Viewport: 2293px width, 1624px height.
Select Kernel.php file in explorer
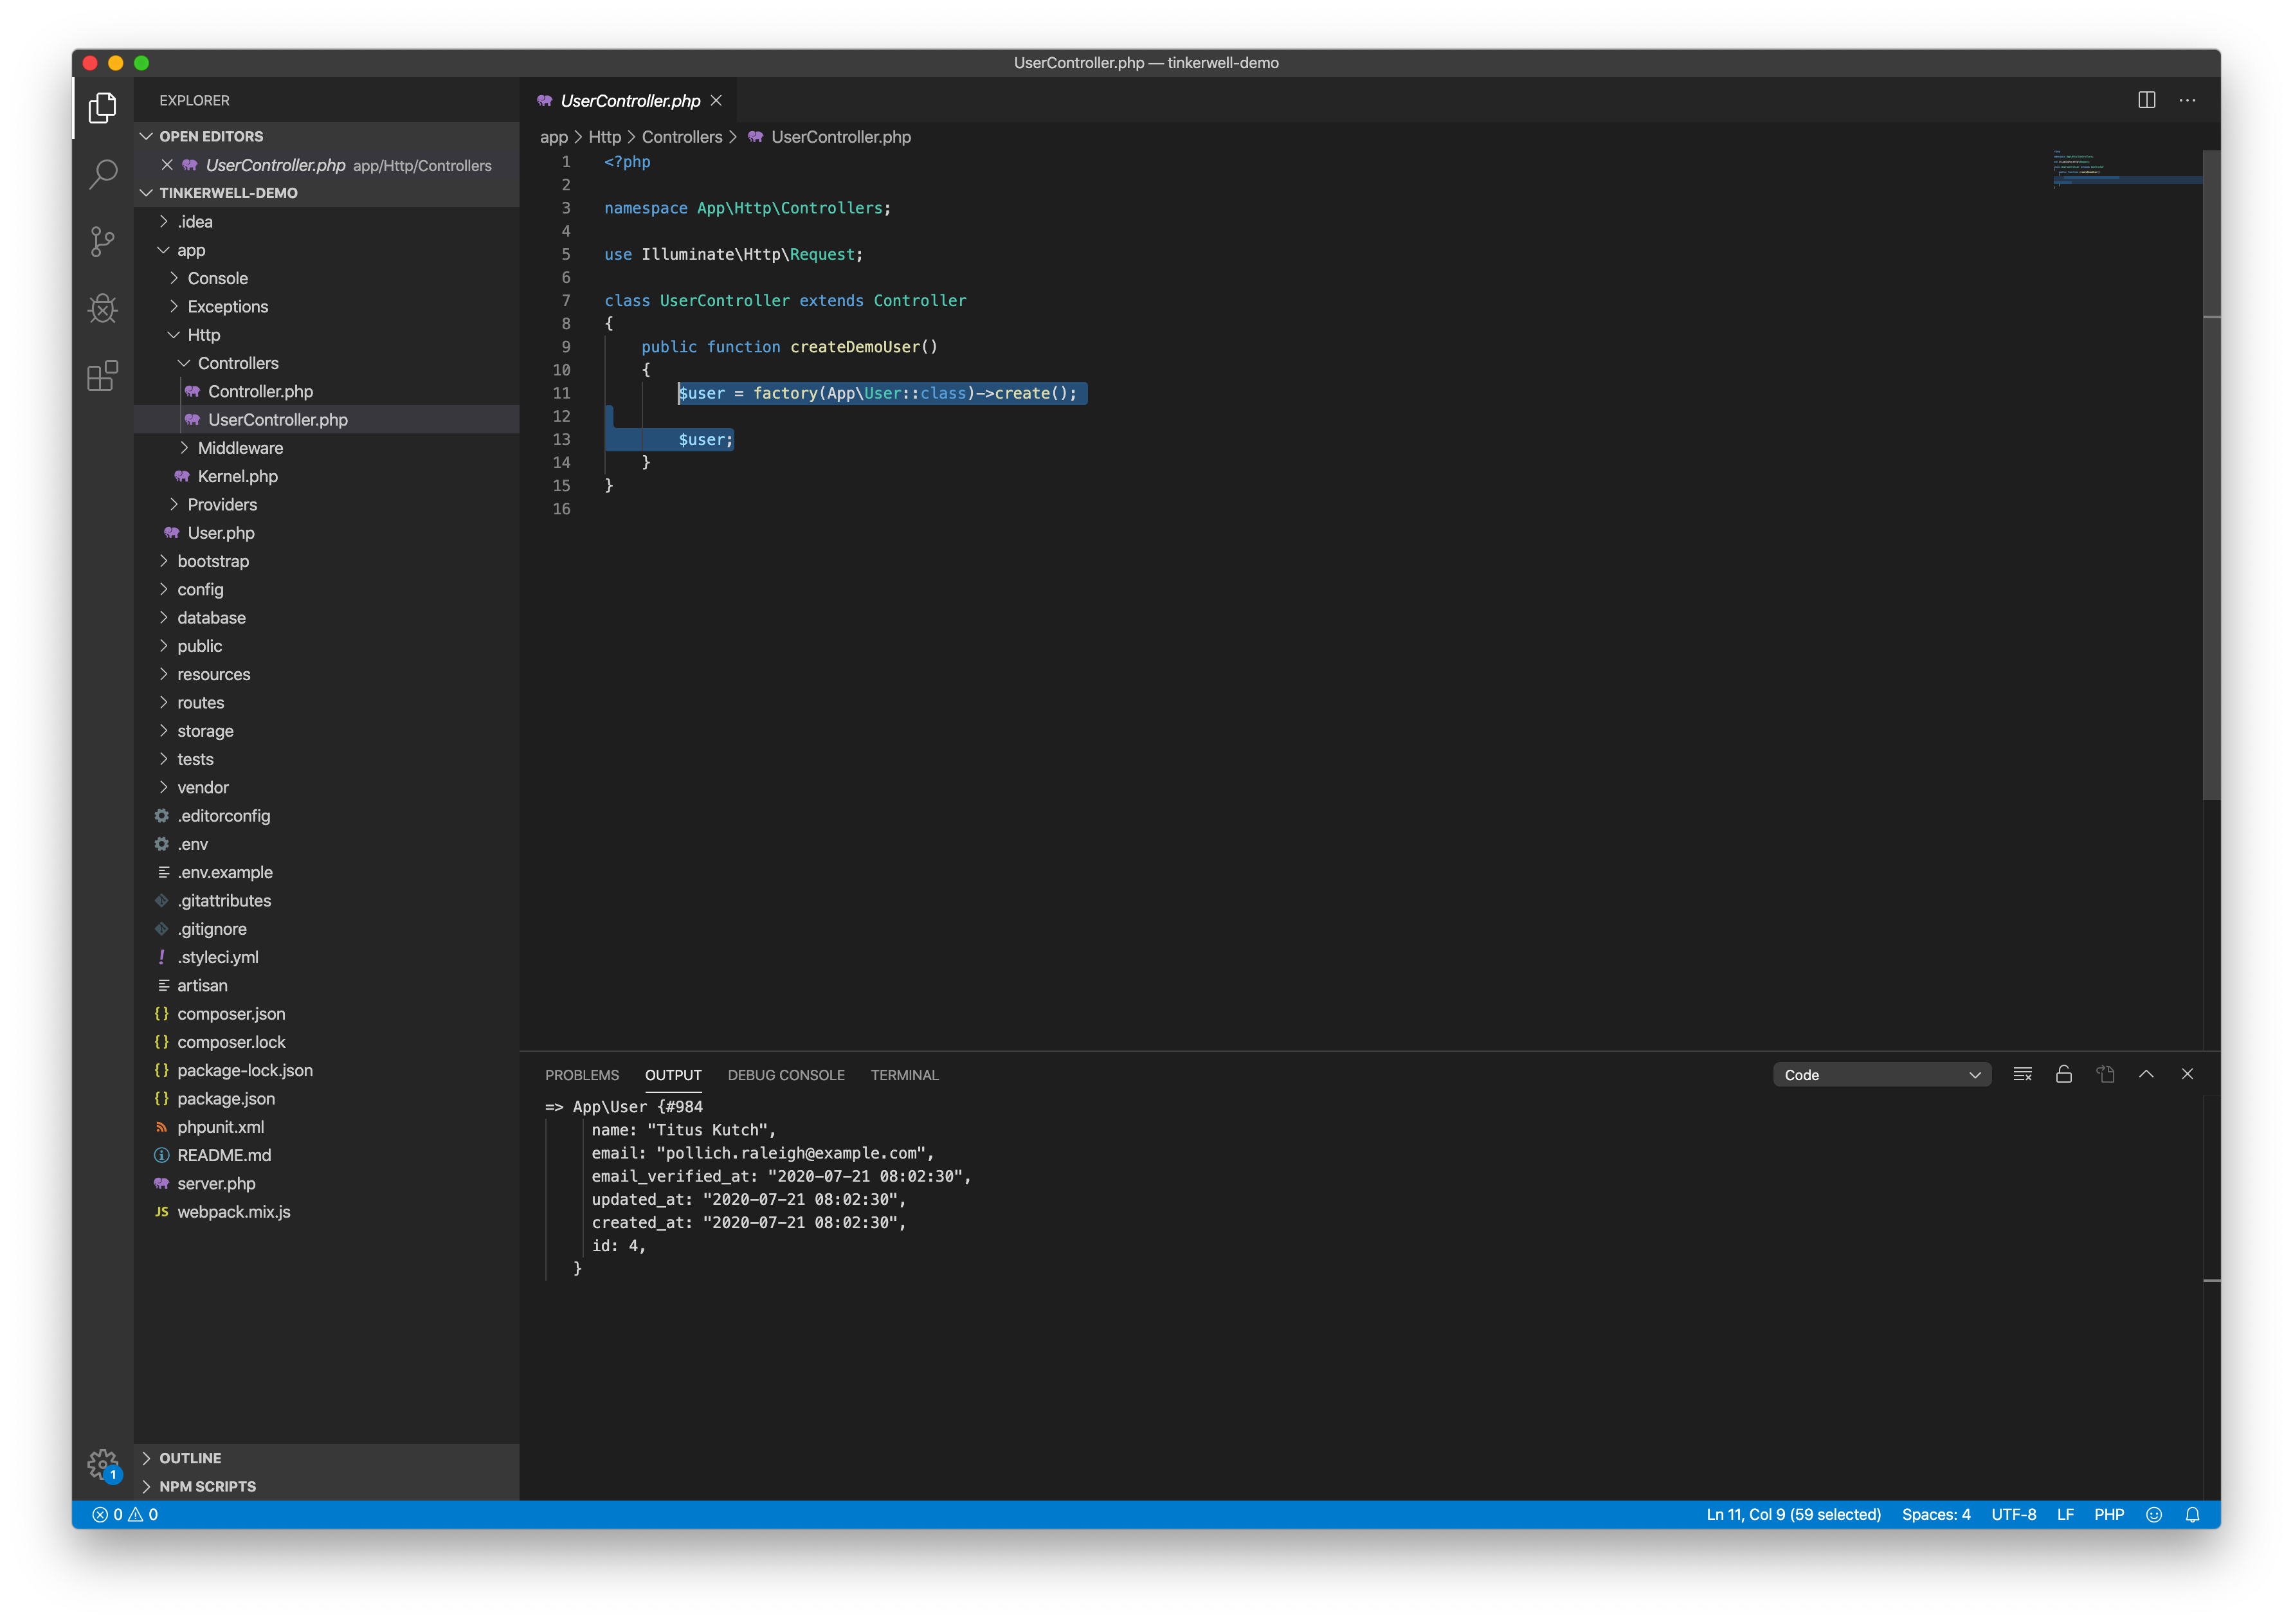coord(326,476)
